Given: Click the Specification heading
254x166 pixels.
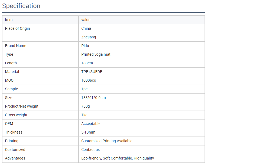Looking at the screenshot, I should click(x=21, y=6).
